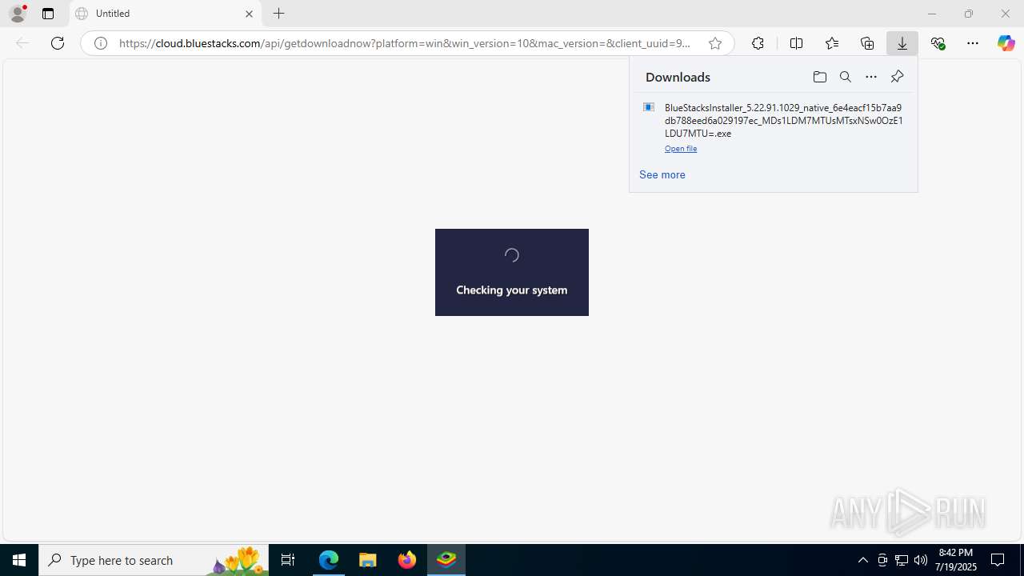Open the downloads folder icon

point(819,77)
